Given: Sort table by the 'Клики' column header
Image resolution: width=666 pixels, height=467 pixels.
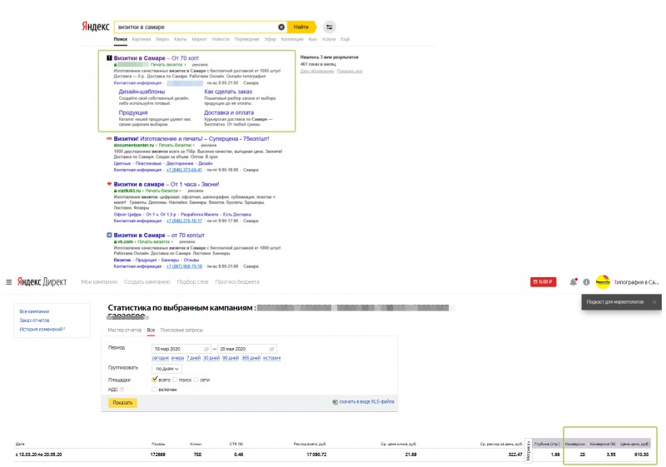Looking at the screenshot, I should (x=196, y=444).
